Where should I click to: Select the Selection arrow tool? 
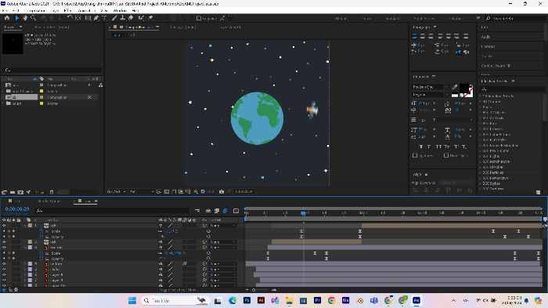[x=16, y=18]
